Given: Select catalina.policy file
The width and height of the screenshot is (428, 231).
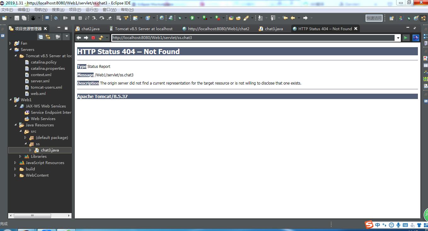Looking at the screenshot, I should click(x=41, y=62).
